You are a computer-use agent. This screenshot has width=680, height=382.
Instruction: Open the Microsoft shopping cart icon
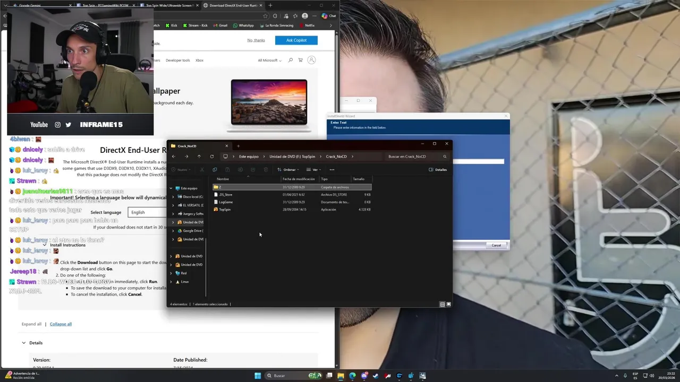301,60
